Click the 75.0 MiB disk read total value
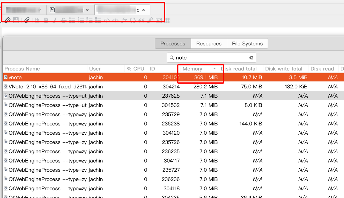 252,87
